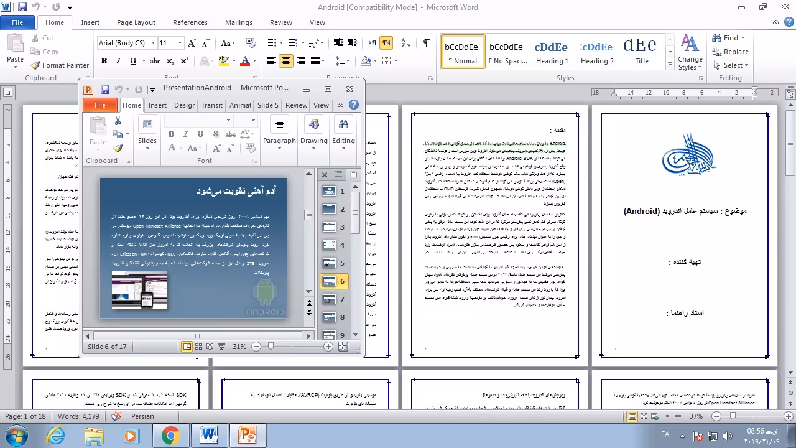Switch PowerPoint to Reading View

pyautogui.click(x=210, y=347)
